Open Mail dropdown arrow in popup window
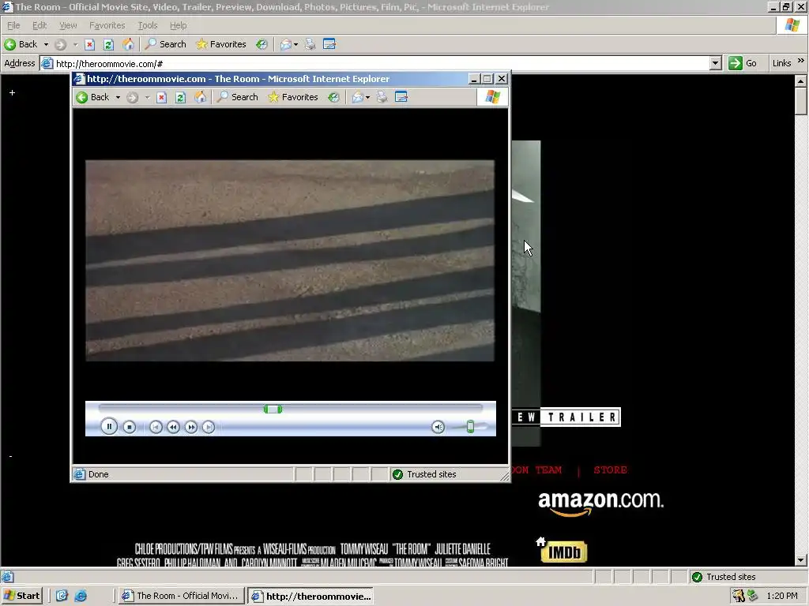This screenshot has width=809, height=606. tap(368, 97)
